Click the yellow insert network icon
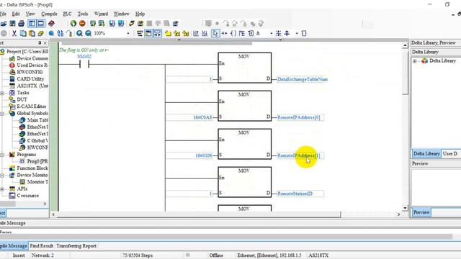The width and height of the screenshot is (461, 259). pyautogui.click(x=168, y=34)
